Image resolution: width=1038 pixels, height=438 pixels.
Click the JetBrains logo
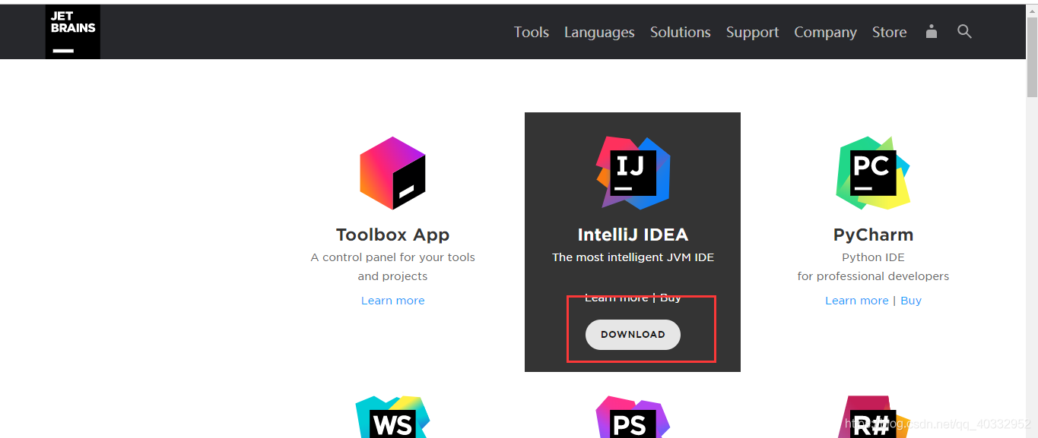[x=72, y=32]
